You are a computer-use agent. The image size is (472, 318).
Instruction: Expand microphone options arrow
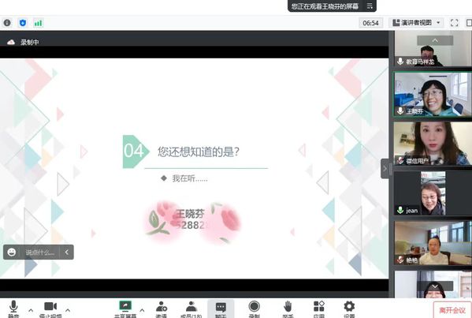coord(31,310)
